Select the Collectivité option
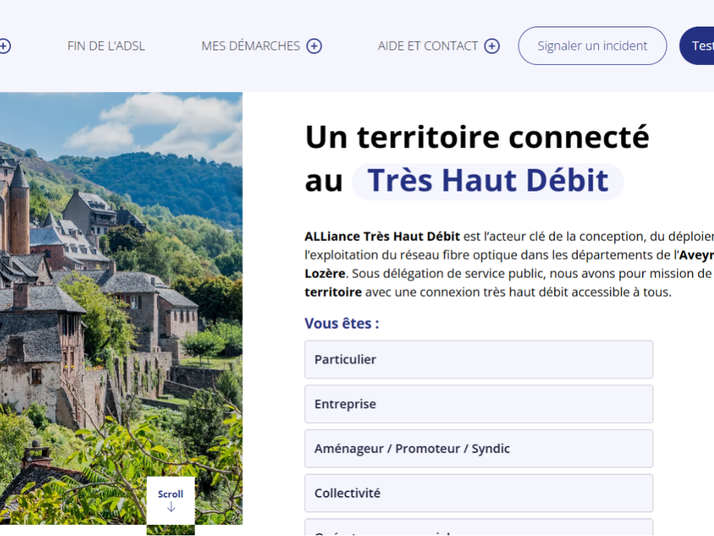This screenshot has height=536, width=714. [479, 493]
